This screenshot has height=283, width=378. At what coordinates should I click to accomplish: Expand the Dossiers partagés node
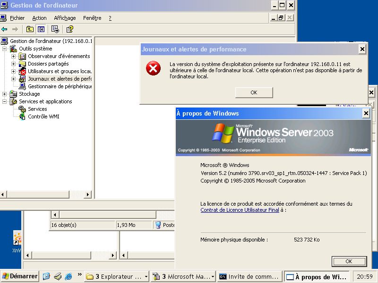(14, 64)
